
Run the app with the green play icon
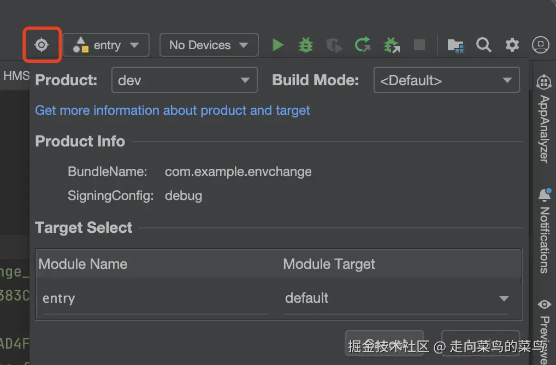pos(278,45)
